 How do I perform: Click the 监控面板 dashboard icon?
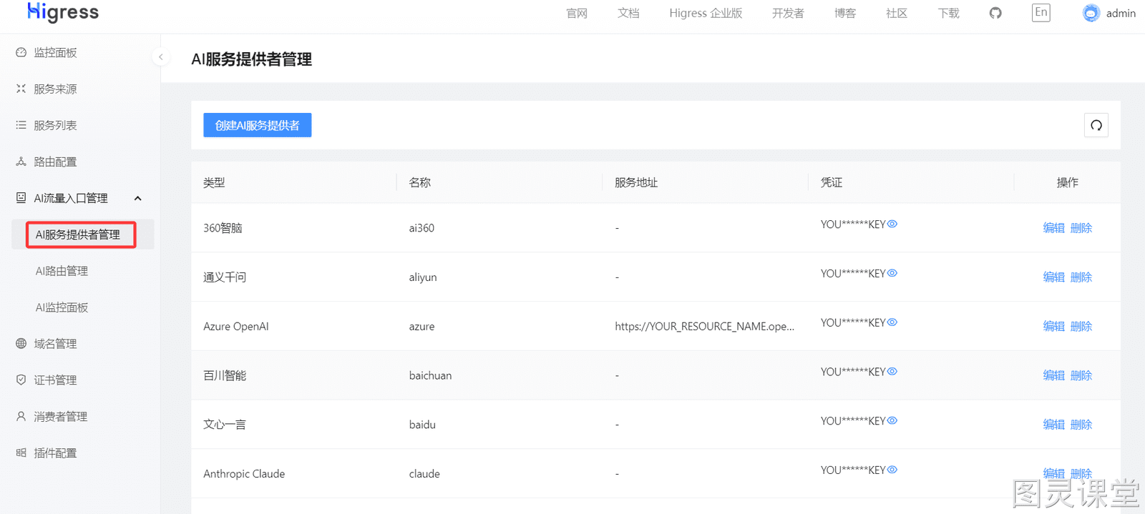(21, 52)
